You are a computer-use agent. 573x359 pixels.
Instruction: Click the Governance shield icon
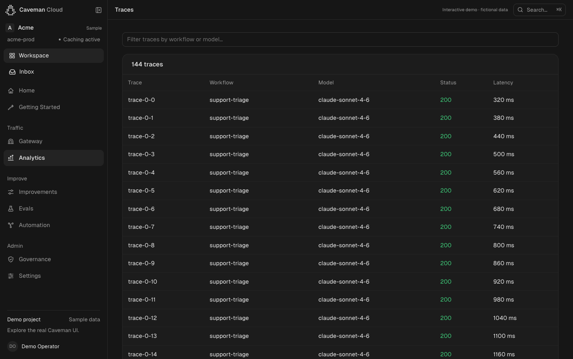pyautogui.click(x=11, y=259)
